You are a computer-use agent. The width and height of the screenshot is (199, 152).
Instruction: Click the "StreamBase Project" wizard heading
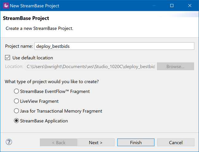coord(26,18)
